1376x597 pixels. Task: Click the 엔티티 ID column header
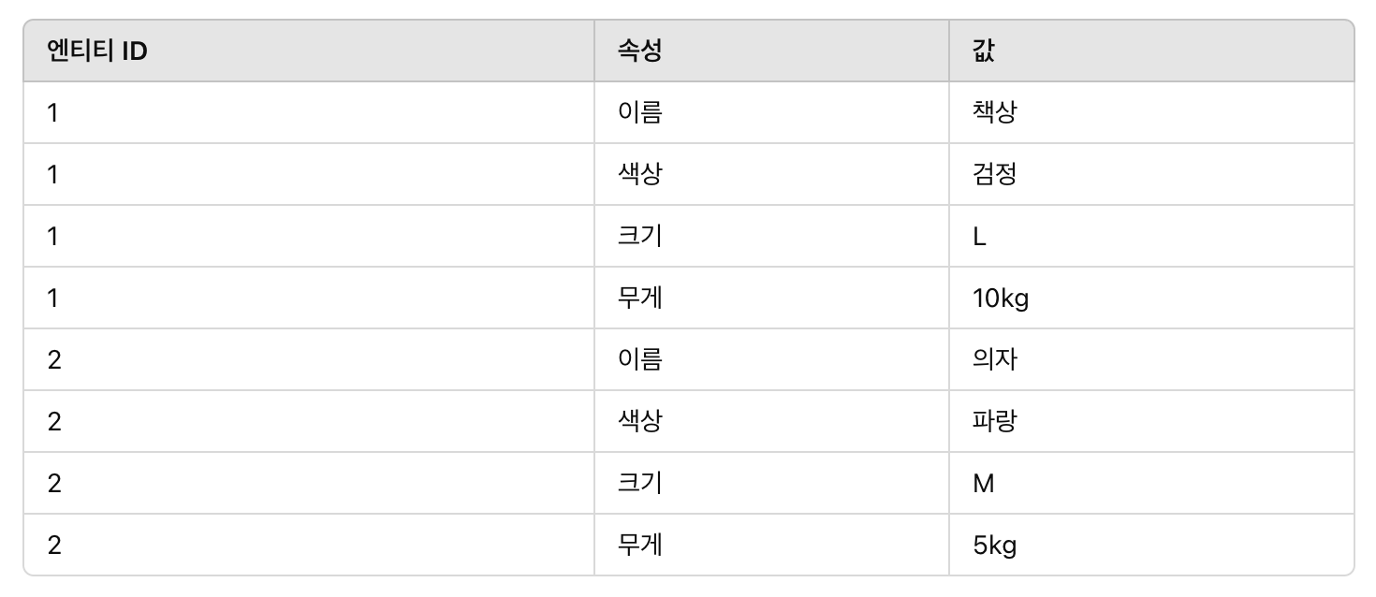coord(309,51)
